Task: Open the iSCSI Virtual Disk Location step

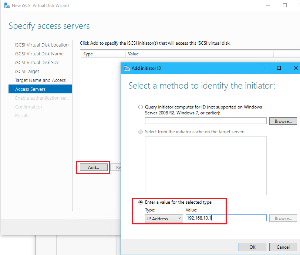Action: (x=42, y=45)
